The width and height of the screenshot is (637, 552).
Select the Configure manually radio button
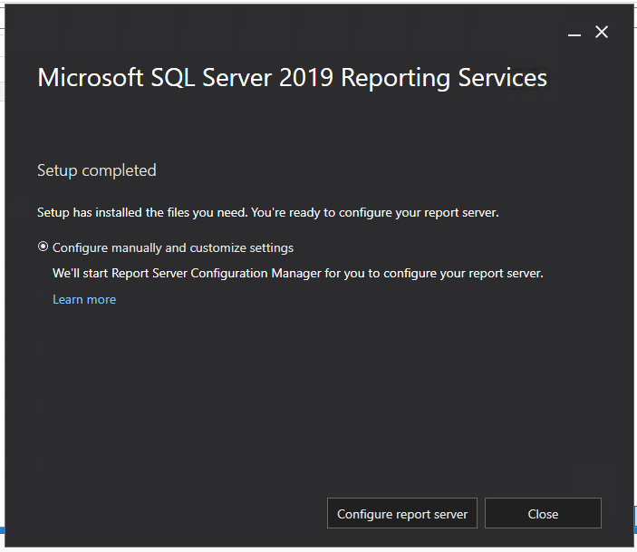tap(43, 247)
